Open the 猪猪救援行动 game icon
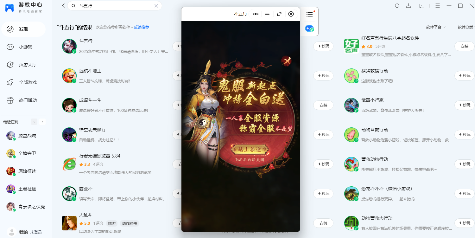Image resolution: width=475 pixels, height=238 pixels. click(x=351, y=76)
